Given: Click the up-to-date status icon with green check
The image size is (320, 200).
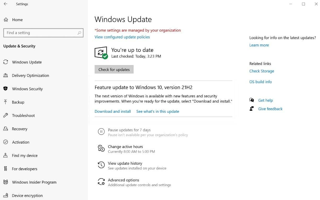Looking at the screenshot, I should (101, 53).
